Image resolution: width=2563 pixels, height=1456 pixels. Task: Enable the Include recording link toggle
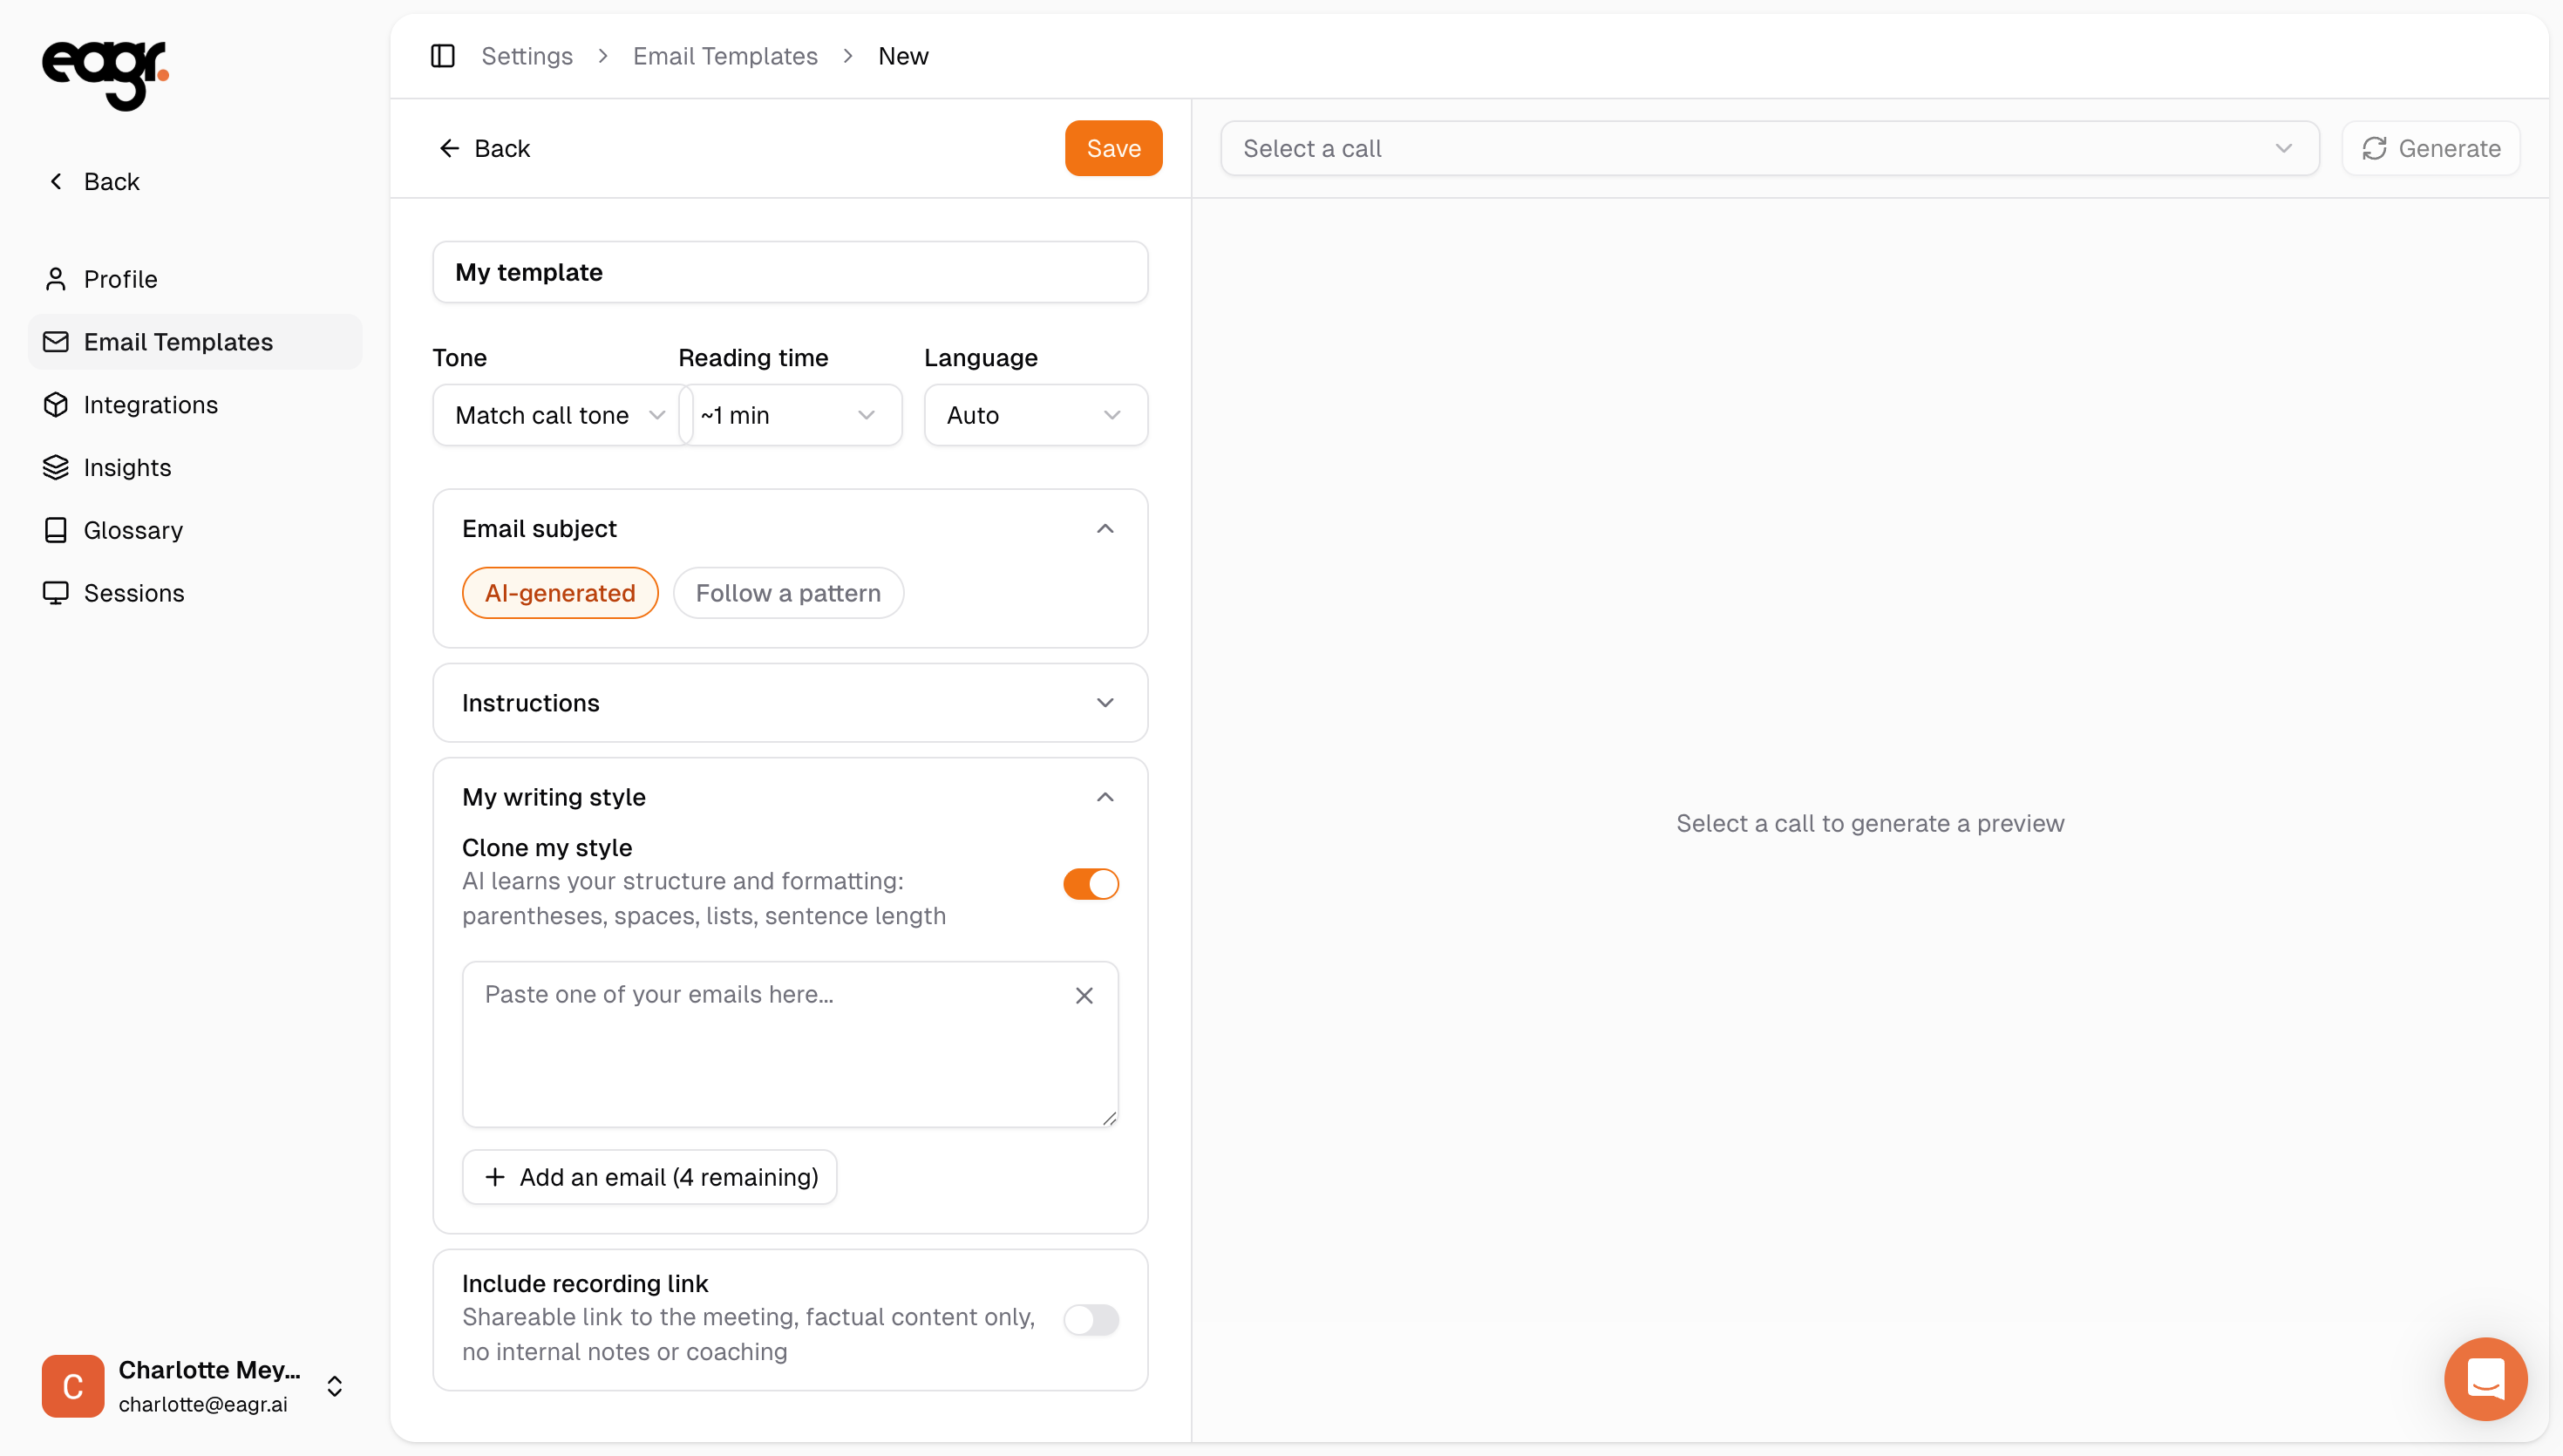point(1091,1319)
